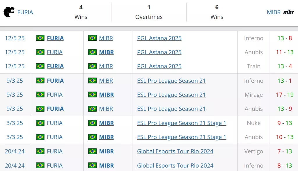Click the FURIA panther logo icon
Viewport: 298px width, 171px height.
tap(9, 12)
